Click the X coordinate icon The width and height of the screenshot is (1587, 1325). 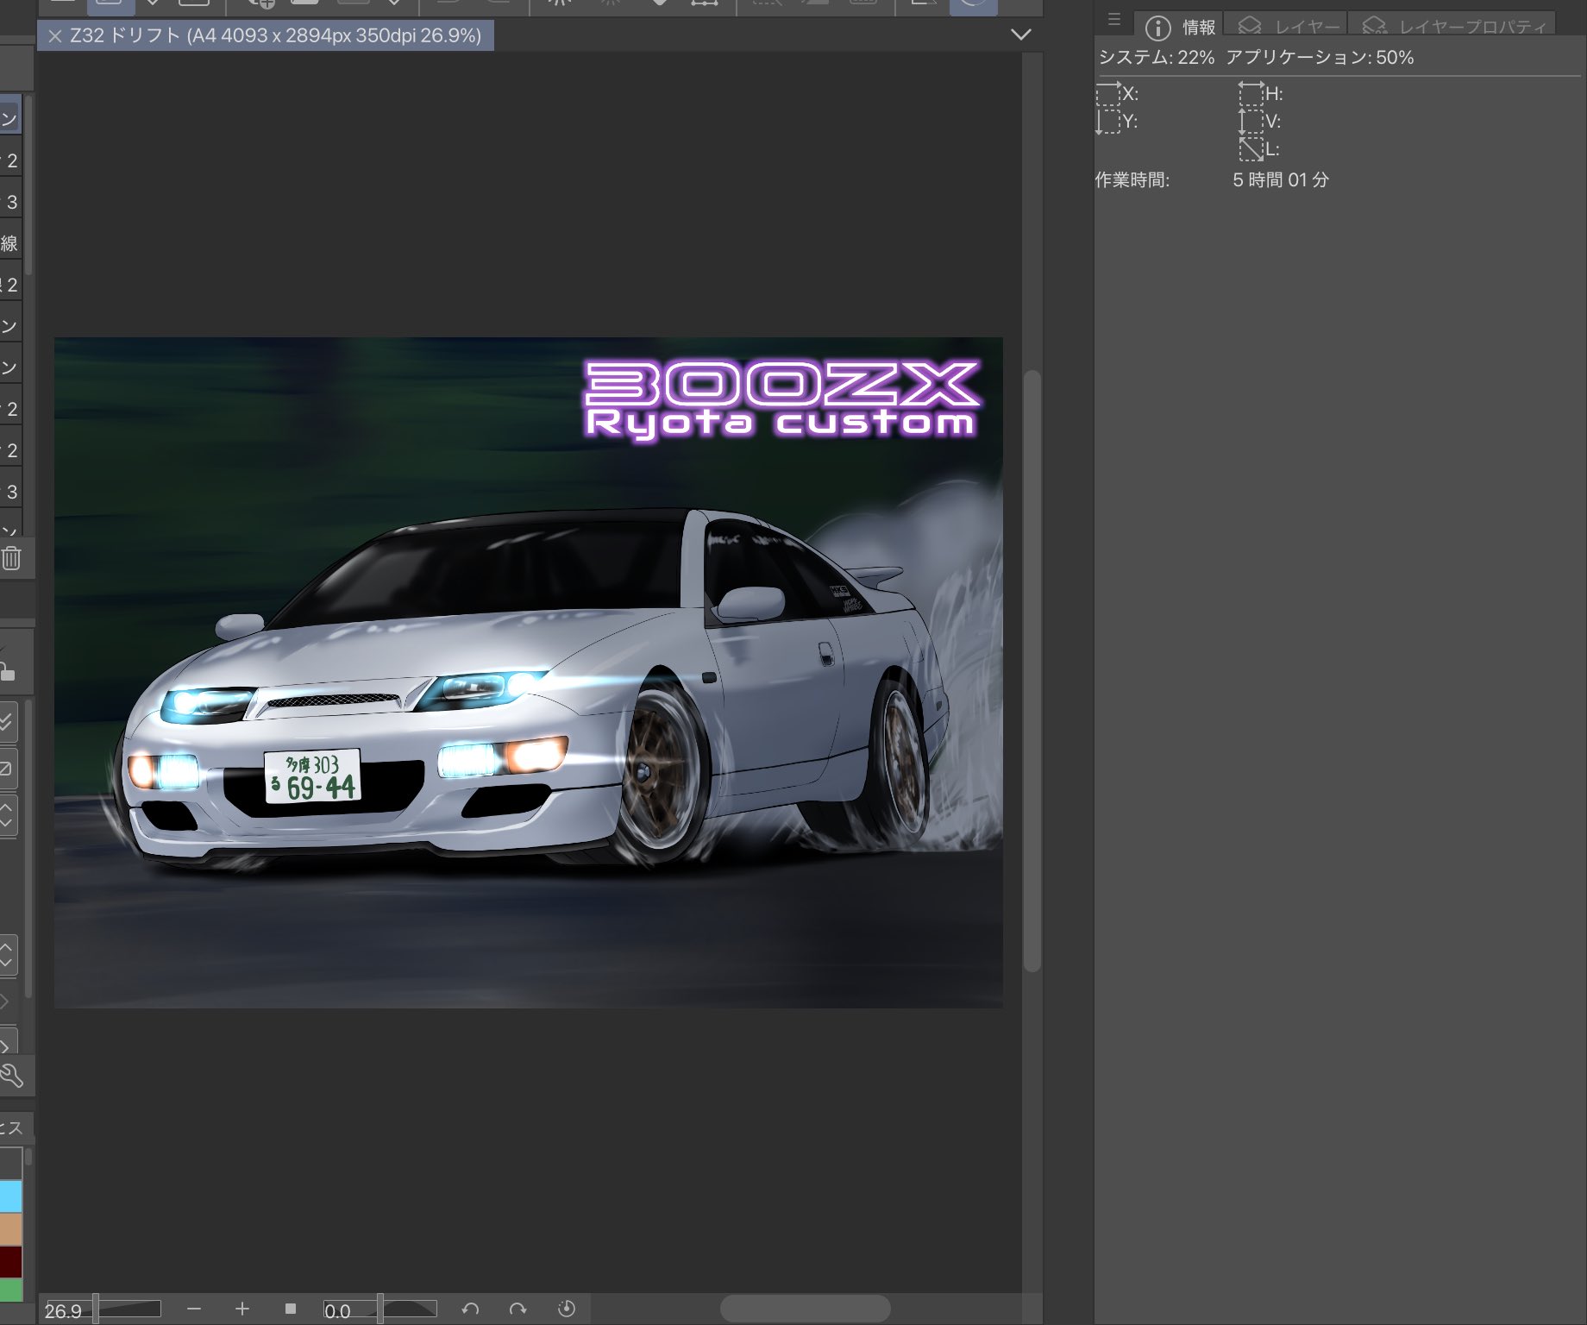pos(1108,93)
